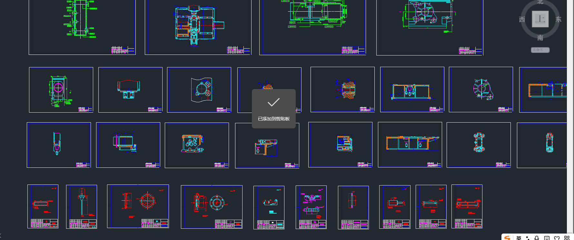Image resolution: width=574 pixels, height=240 pixels.
Task: Rotate view to west via 西 compass label
Action: [522, 20]
